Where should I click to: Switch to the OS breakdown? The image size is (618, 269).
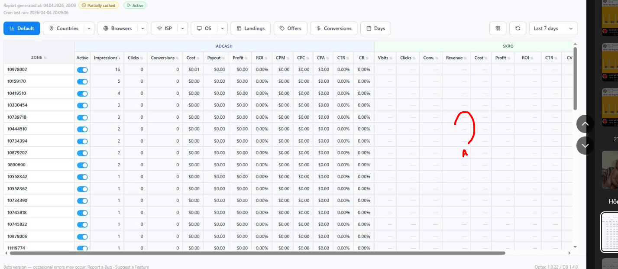click(204, 28)
